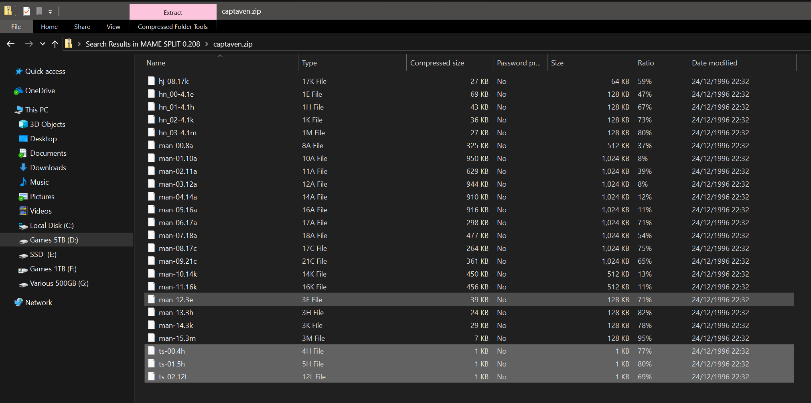Select Network in navigation pane
Viewport: 811px width, 403px height.
click(x=39, y=302)
